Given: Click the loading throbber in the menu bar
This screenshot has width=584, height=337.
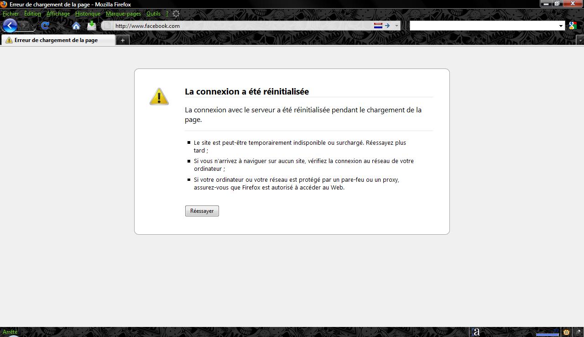Looking at the screenshot, I should click(176, 14).
